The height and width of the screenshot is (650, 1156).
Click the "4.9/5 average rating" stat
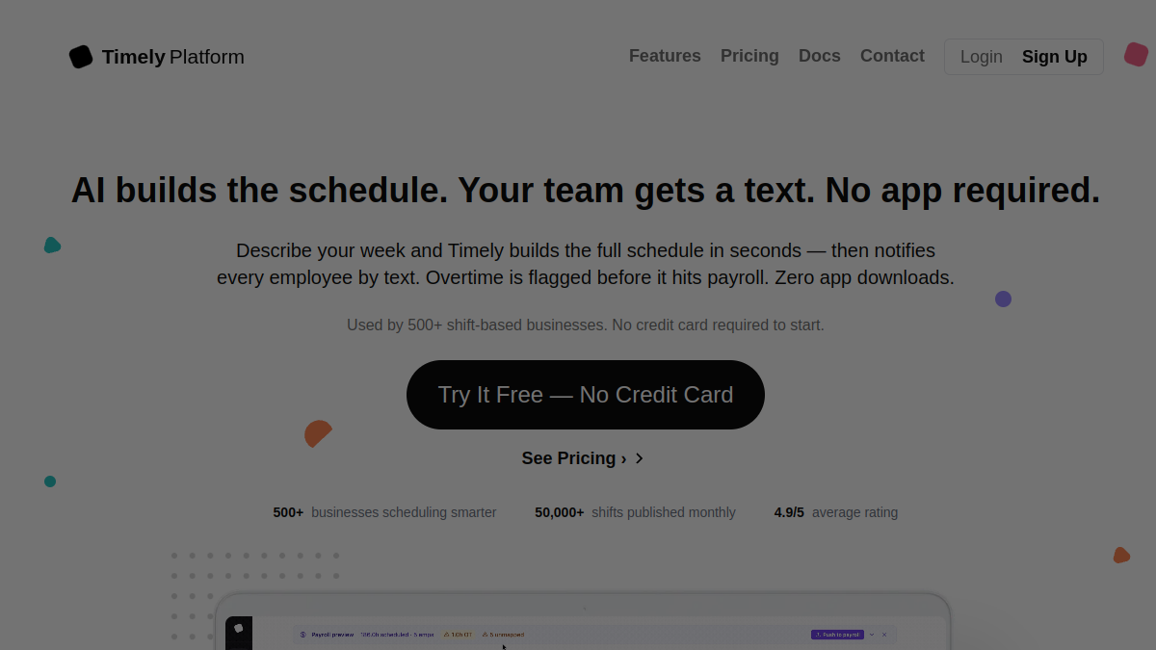pyautogui.click(x=836, y=512)
